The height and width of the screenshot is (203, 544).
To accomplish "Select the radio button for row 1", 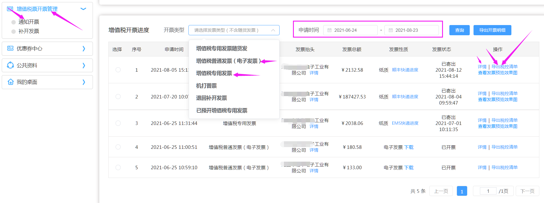I will click(118, 70).
